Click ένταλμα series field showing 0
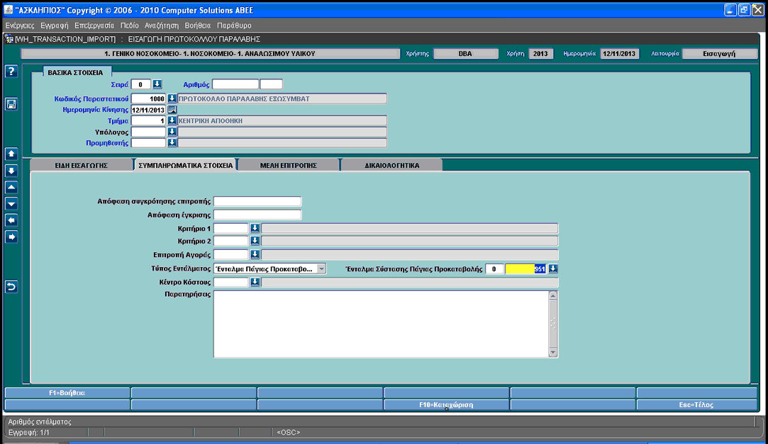 (x=494, y=269)
